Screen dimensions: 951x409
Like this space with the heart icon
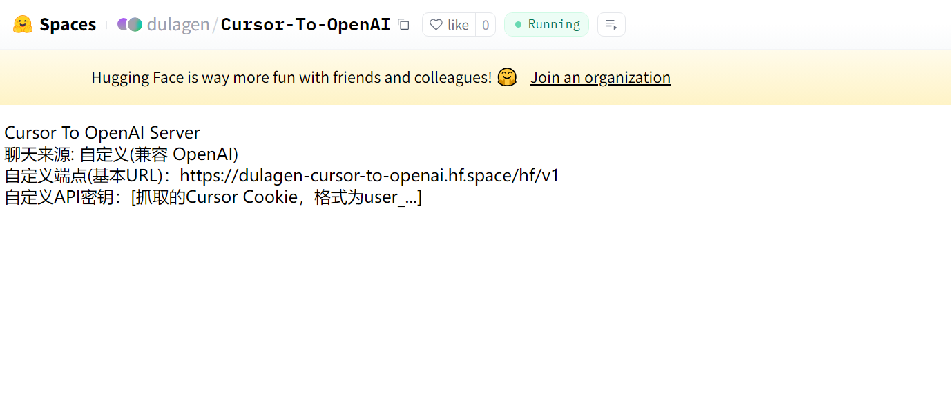pyautogui.click(x=449, y=25)
